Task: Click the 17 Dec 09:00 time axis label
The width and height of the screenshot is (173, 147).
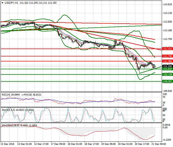Action: tap(58, 144)
